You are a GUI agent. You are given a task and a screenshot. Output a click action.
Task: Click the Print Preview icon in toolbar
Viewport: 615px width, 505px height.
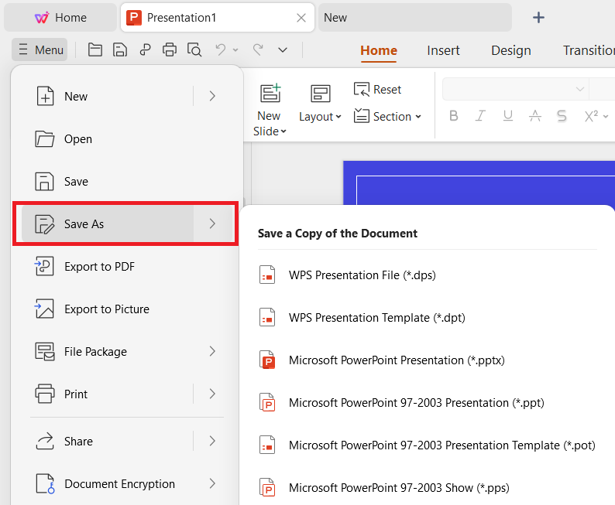tap(194, 50)
